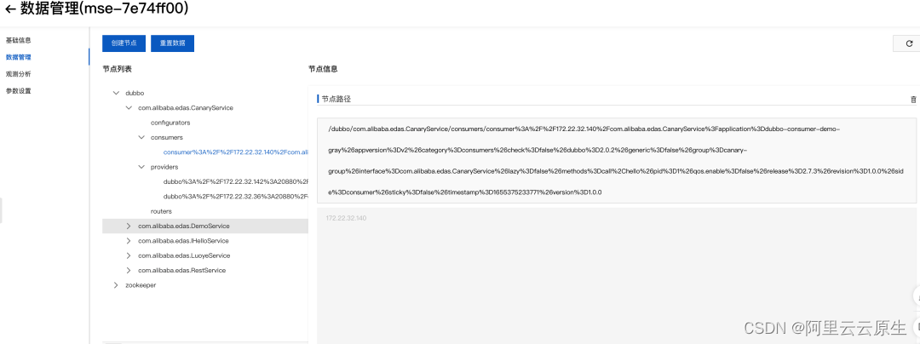
Task: Click the node path text box
Action: coord(617,161)
